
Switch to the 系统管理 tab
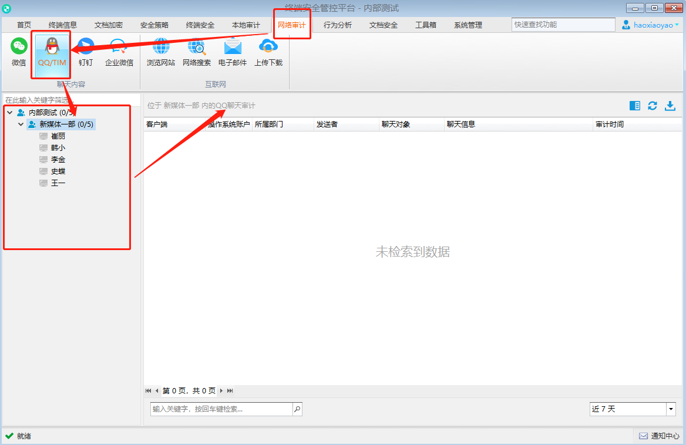pos(468,25)
